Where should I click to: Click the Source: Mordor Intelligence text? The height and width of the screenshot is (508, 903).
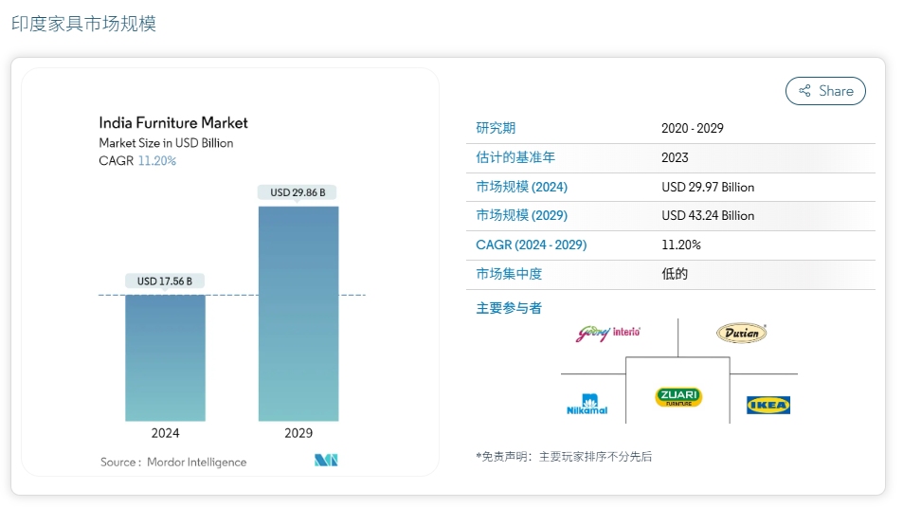click(x=173, y=462)
